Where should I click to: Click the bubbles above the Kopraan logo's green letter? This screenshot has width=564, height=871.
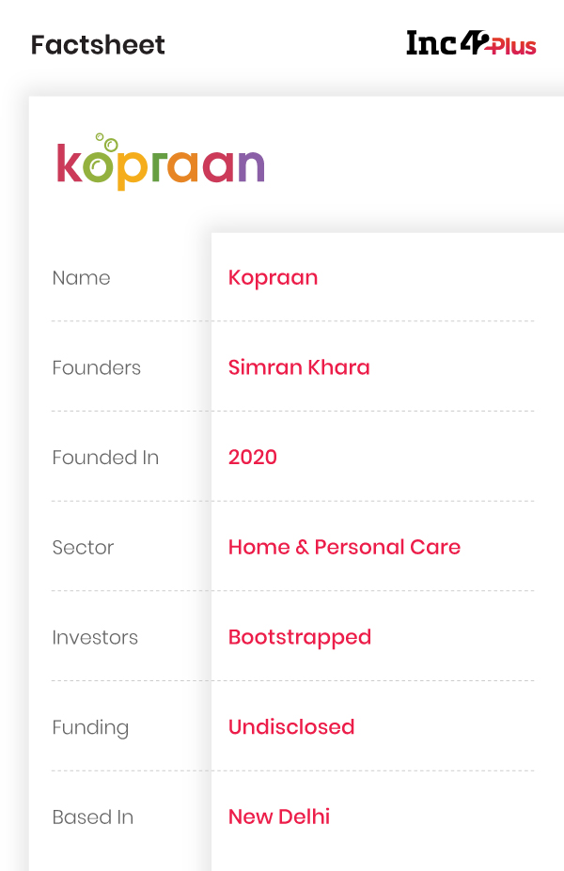[x=106, y=143]
